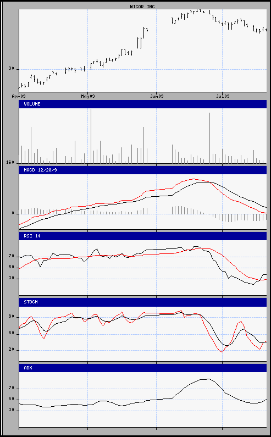Select the ADX panel header

pos(143,368)
